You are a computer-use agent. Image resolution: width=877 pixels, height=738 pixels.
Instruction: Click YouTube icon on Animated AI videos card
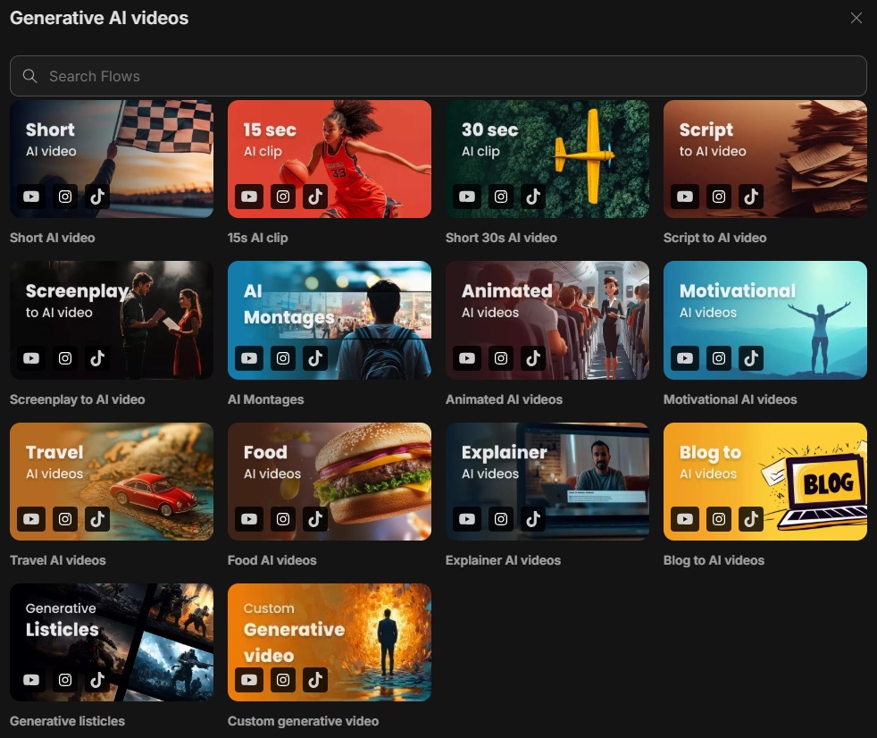pos(467,358)
